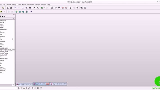Open the Help menu

tap(49, 4)
